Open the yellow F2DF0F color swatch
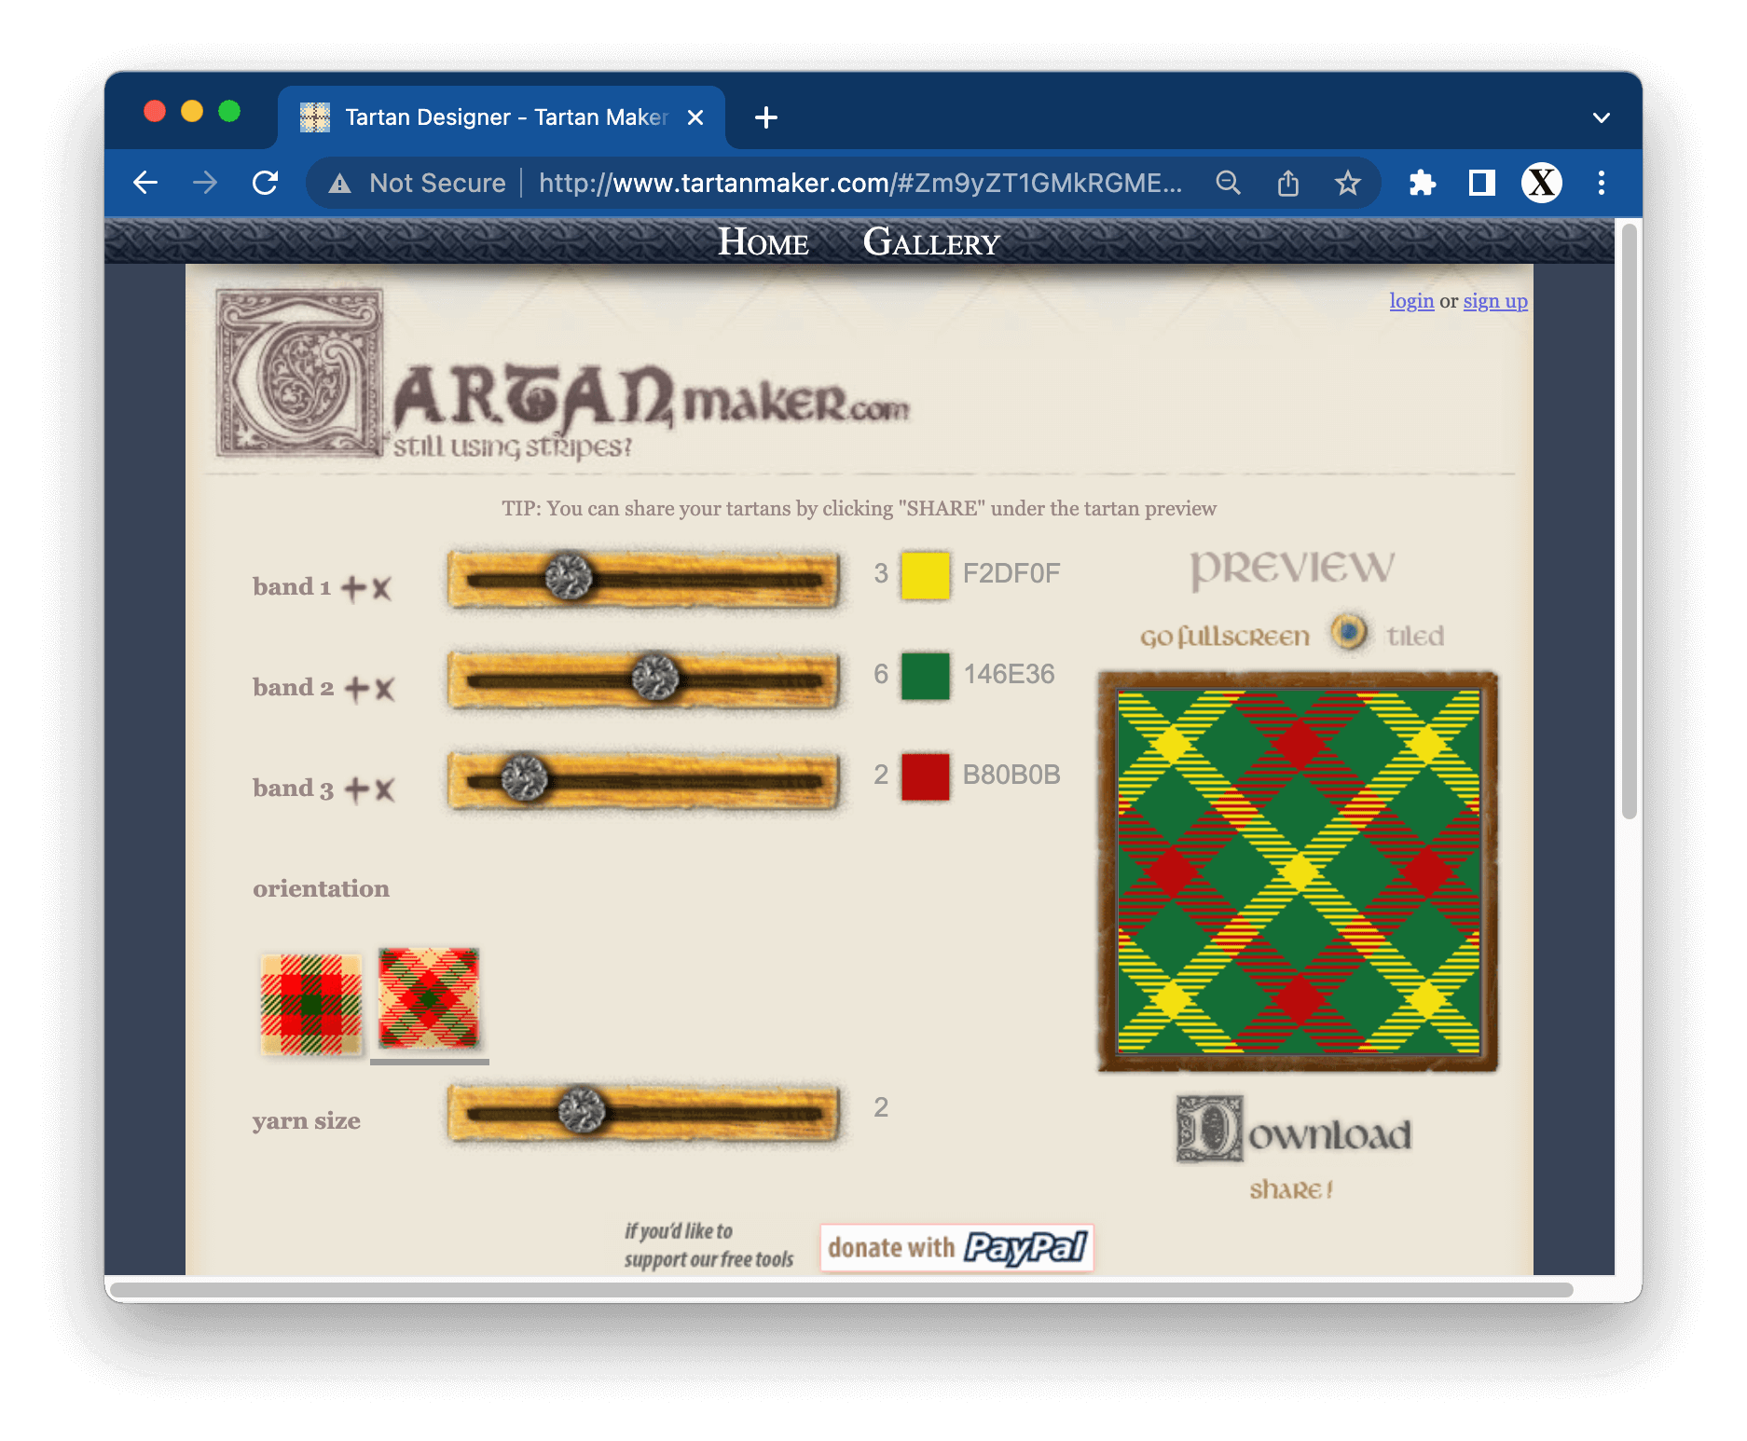Viewport: 1747px width, 1441px height. coord(925,575)
